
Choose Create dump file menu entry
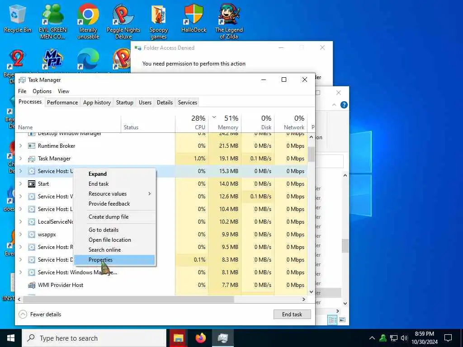coord(114,217)
